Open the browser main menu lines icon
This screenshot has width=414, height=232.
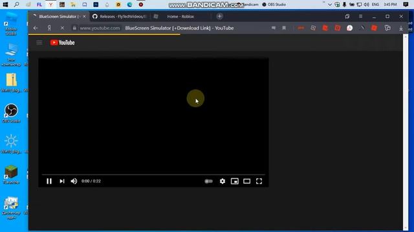pyautogui.click(x=360, y=16)
